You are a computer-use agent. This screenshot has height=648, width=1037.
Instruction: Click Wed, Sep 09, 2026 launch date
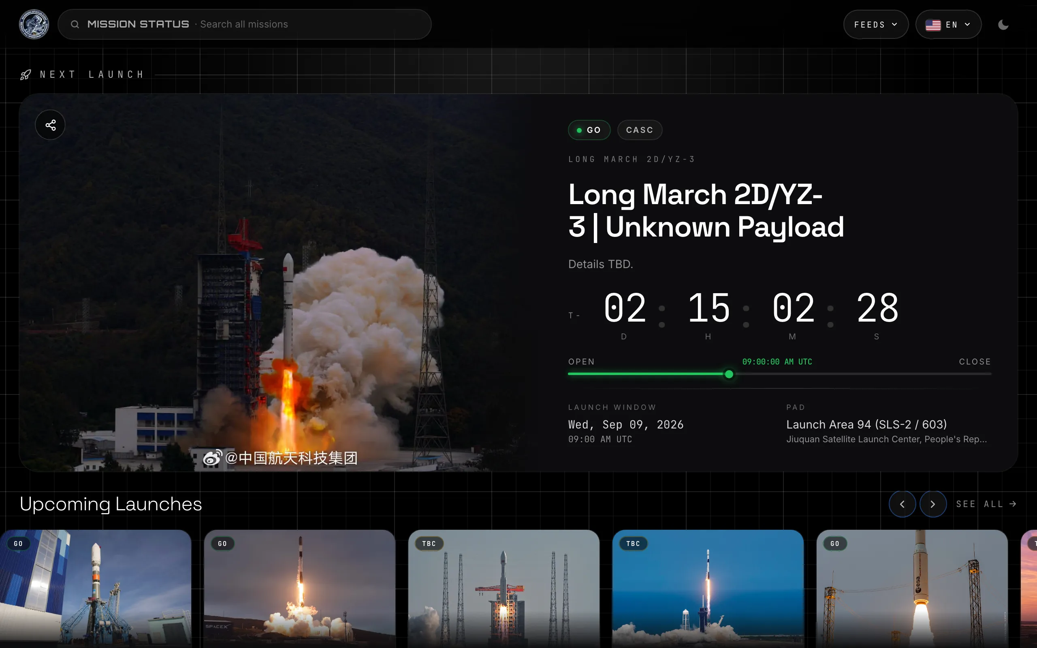pos(625,425)
